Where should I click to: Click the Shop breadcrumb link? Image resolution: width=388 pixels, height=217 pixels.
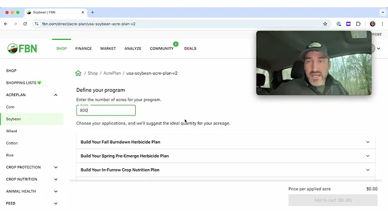click(93, 73)
